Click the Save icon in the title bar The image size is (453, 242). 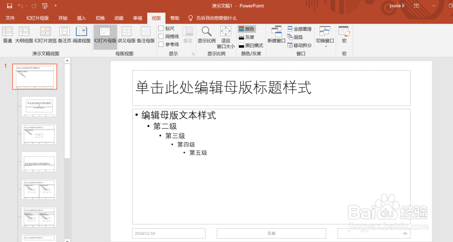click(x=10, y=6)
